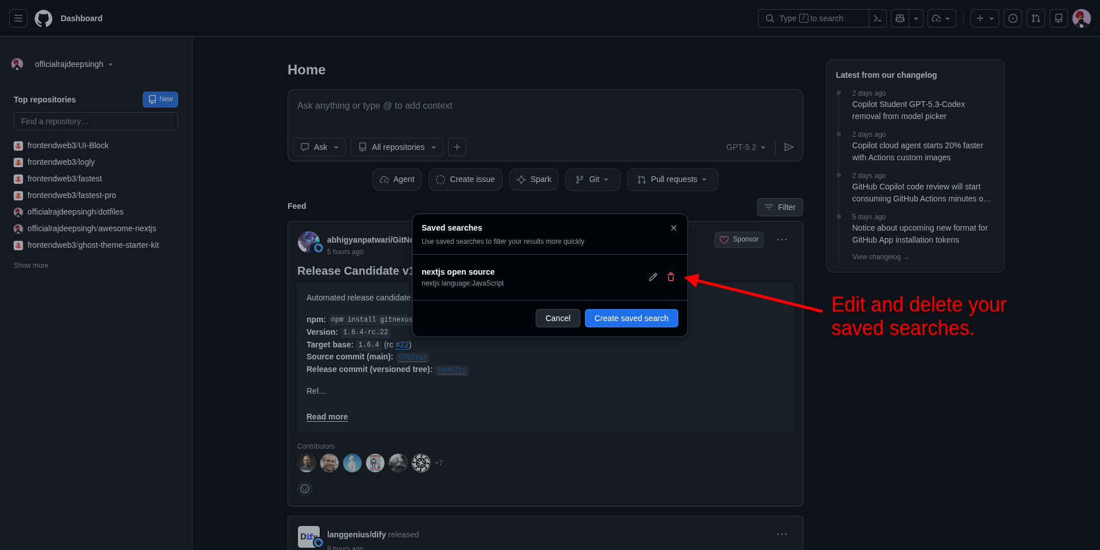The width and height of the screenshot is (1100, 550).
Task: Open the Create new plus dropdown
Action: click(985, 18)
